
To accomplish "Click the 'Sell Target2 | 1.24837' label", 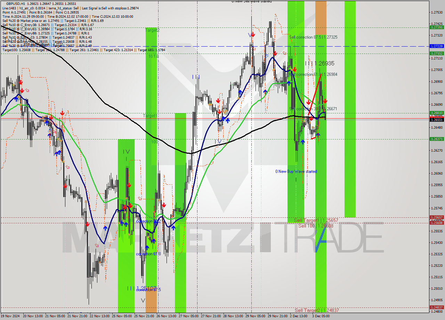I will coord(317,310).
